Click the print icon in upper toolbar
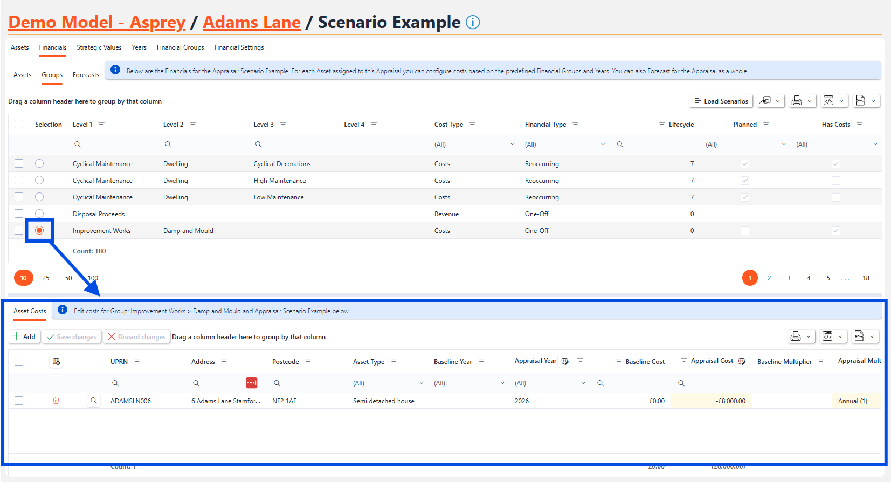 pos(797,101)
